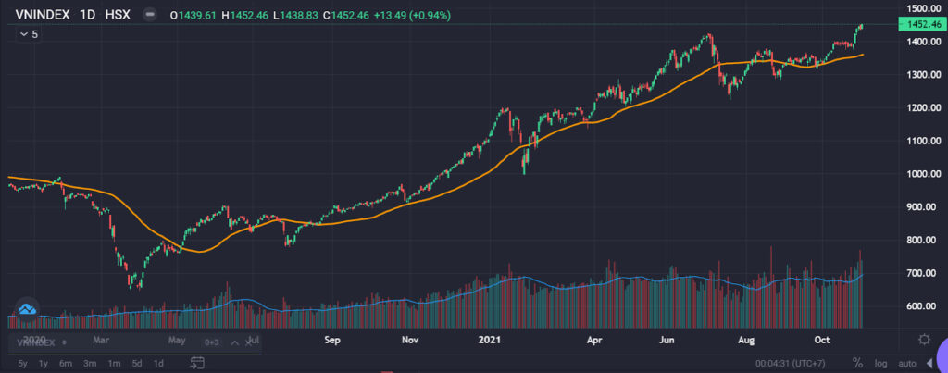Image resolution: width=948 pixels, height=373 pixels.
Task: Click the round market status indicator
Action: [x=149, y=15]
